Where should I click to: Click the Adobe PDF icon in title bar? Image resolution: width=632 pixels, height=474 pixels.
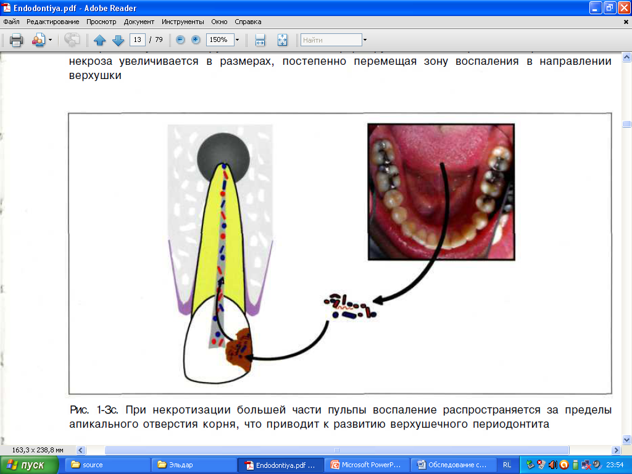[x=6, y=8]
